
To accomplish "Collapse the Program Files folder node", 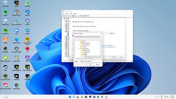I will point(79,49).
